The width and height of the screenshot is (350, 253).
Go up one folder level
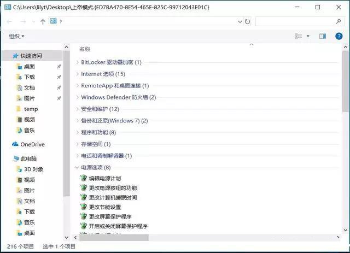click(x=43, y=22)
